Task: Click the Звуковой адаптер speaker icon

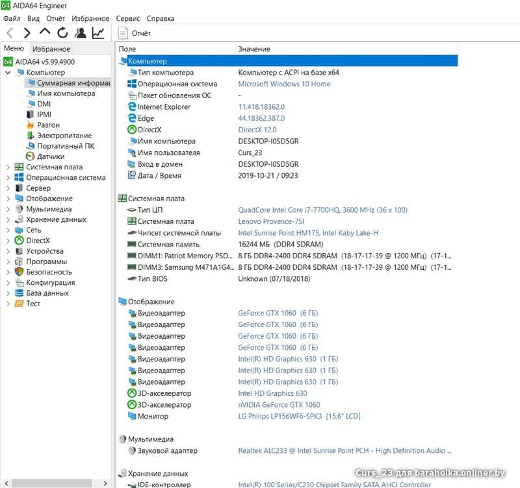Action: (132, 450)
